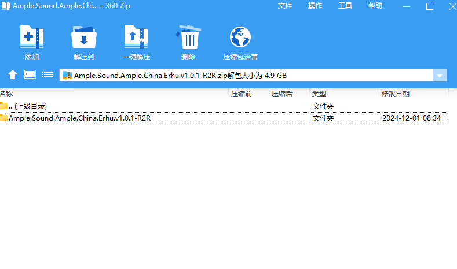Click the archive path text field
457x269 pixels.
point(246,76)
